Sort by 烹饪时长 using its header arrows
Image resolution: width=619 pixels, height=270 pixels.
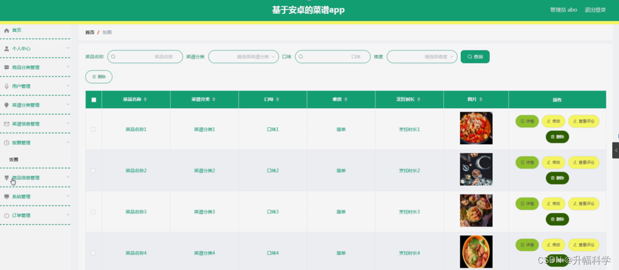pos(419,100)
